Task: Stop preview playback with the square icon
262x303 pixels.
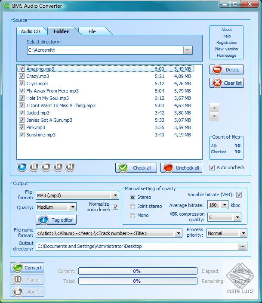Action: pyautogui.click(x=46, y=167)
